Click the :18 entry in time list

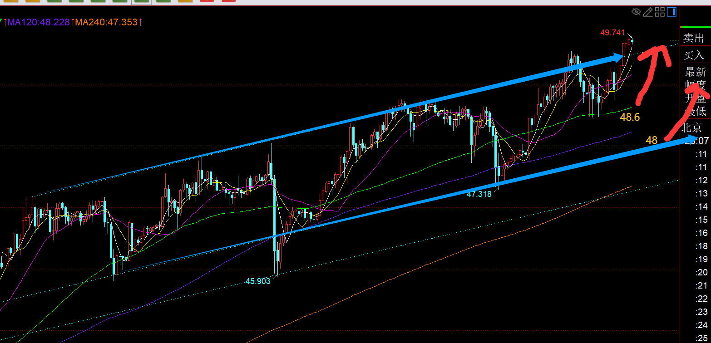(x=702, y=246)
